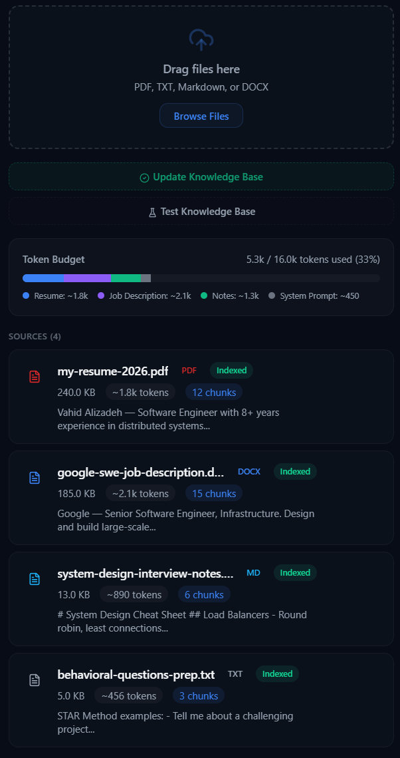Click the Token Budget progress bar
Viewport: 400px width, 758px height.
pos(201,278)
